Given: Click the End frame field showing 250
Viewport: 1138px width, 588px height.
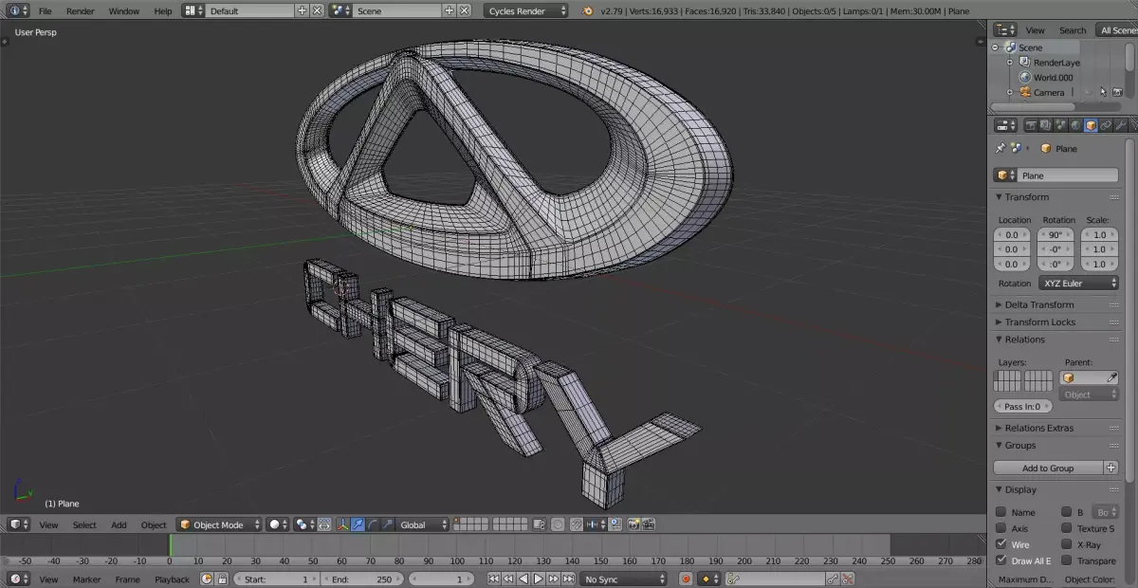Looking at the screenshot, I should tap(361, 579).
